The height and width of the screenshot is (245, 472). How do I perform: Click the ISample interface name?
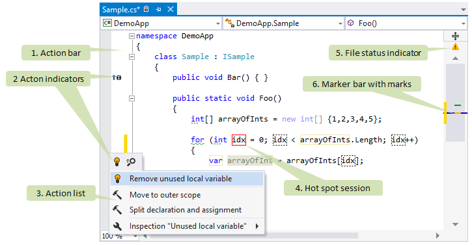238,57
